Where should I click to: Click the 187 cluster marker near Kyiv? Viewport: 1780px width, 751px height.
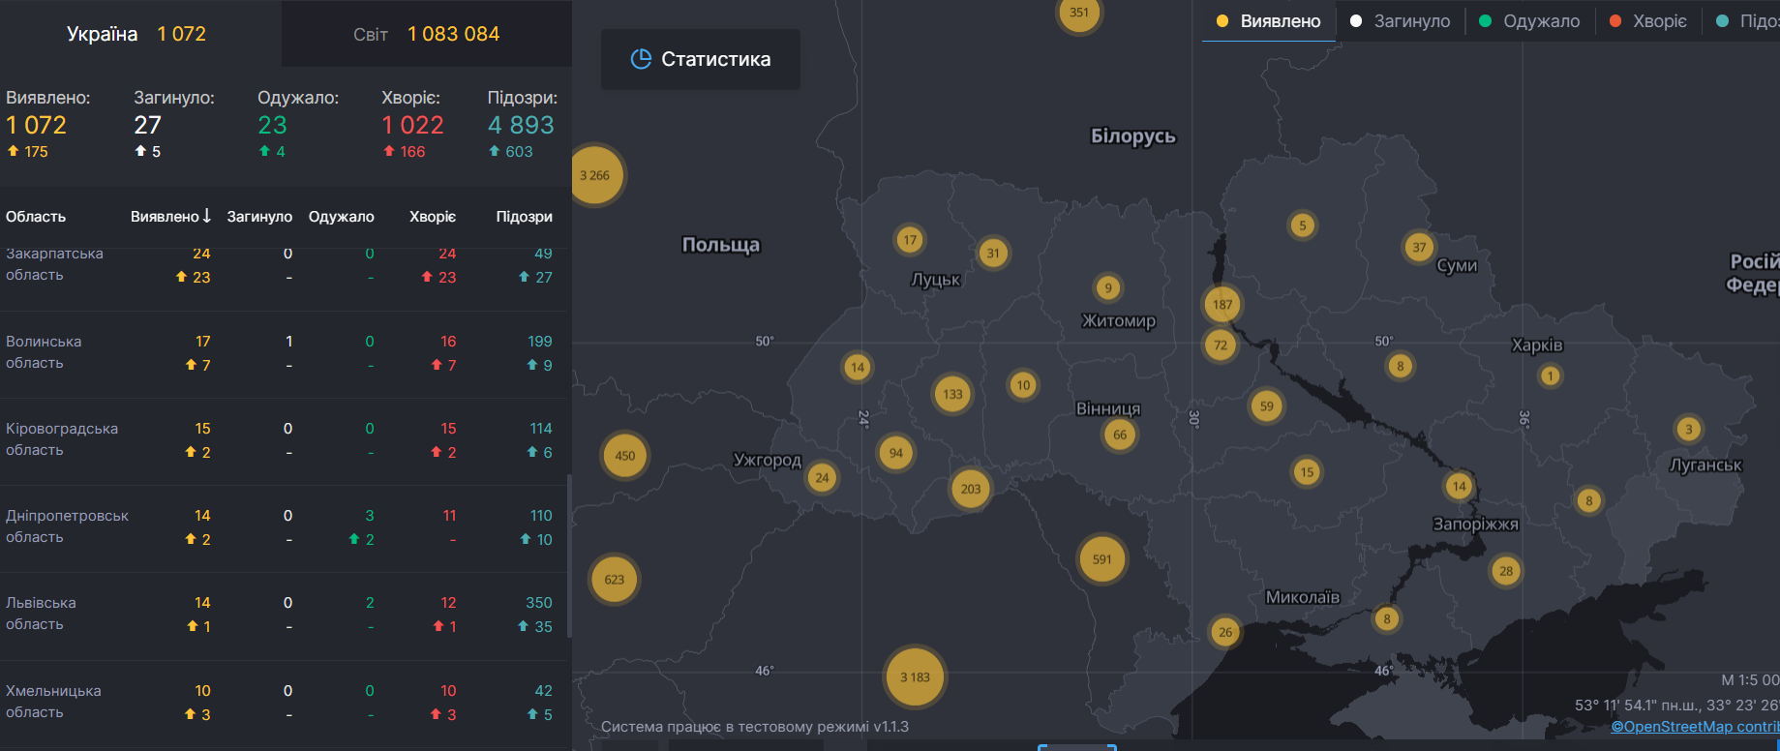click(1222, 305)
